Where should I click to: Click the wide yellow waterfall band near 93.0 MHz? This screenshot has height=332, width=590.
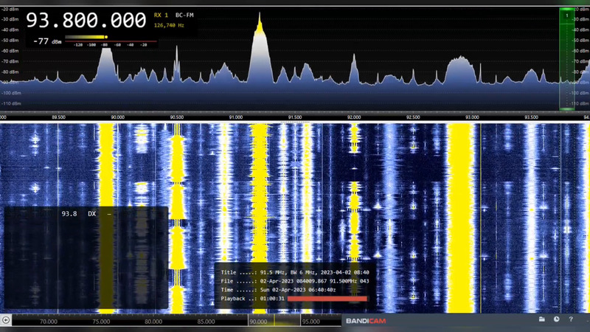(461, 218)
